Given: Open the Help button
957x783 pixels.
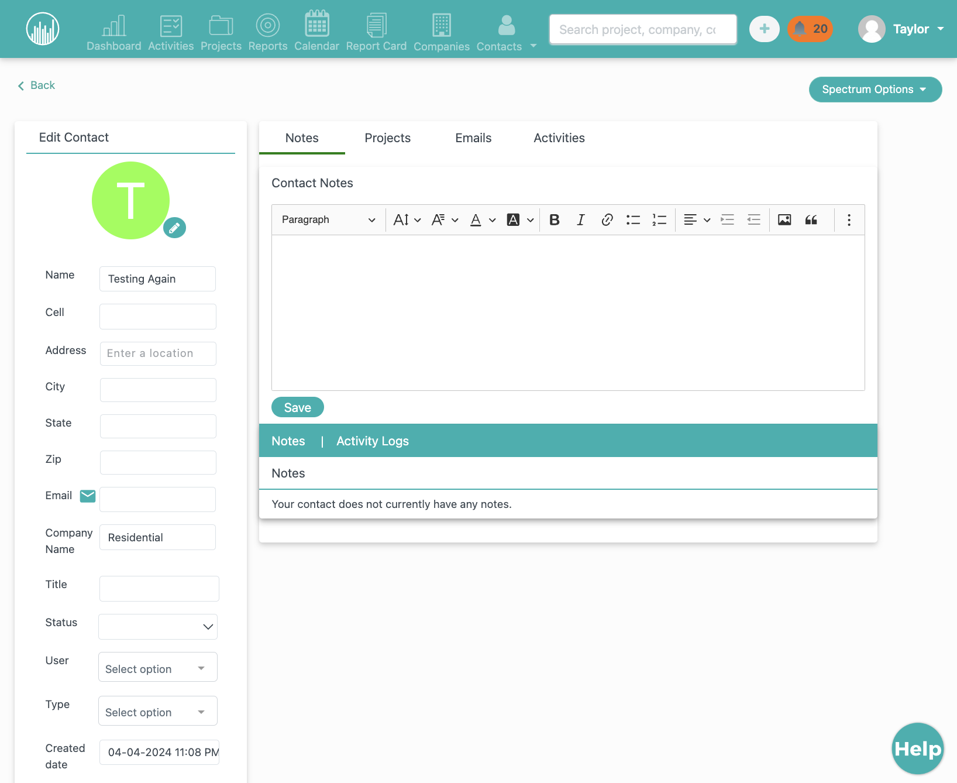Looking at the screenshot, I should pyautogui.click(x=918, y=748).
